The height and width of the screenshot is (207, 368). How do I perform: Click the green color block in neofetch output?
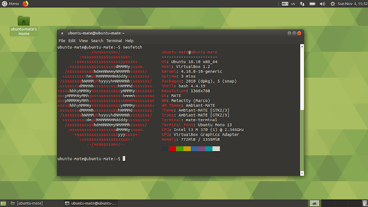[179, 148]
